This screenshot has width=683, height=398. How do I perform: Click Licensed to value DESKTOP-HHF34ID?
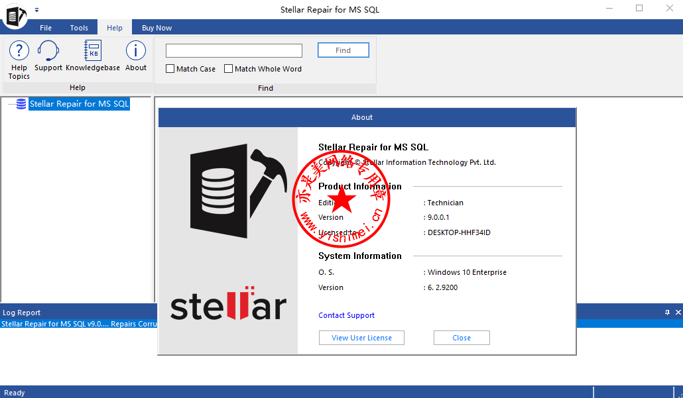click(x=459, y=232)
